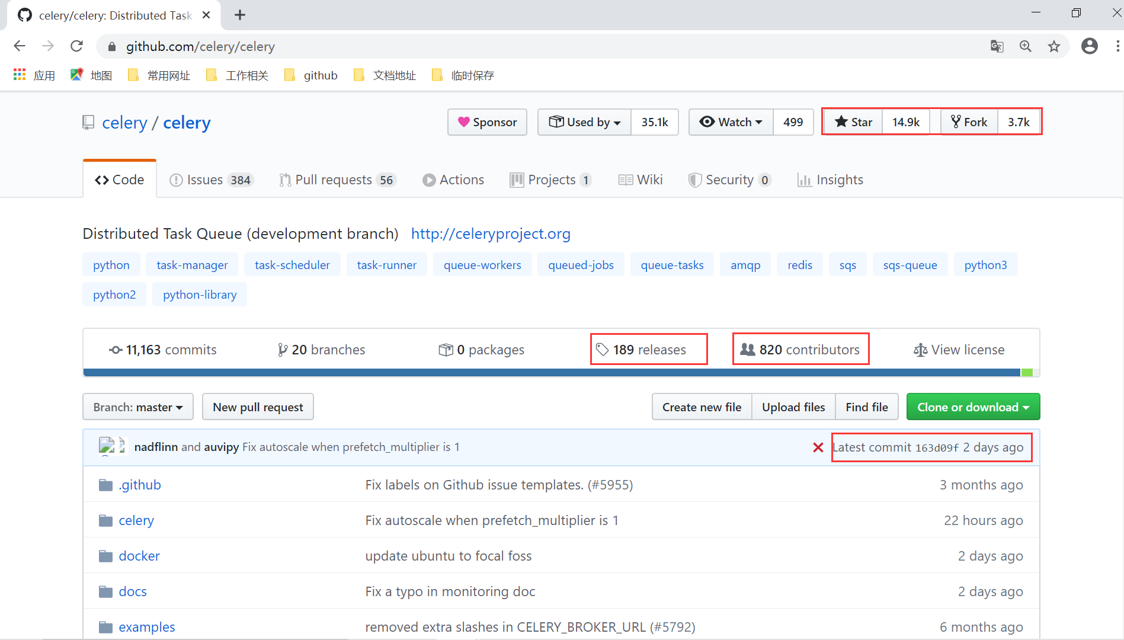Expand the Watch dropdown
The width and height of the screenshot is (1124, 640).
731,122
